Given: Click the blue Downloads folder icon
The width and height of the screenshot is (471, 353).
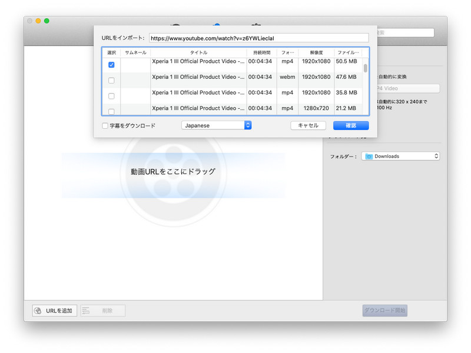Looking at the screenshot, I should pyautogui.click(x=369, y=156).
